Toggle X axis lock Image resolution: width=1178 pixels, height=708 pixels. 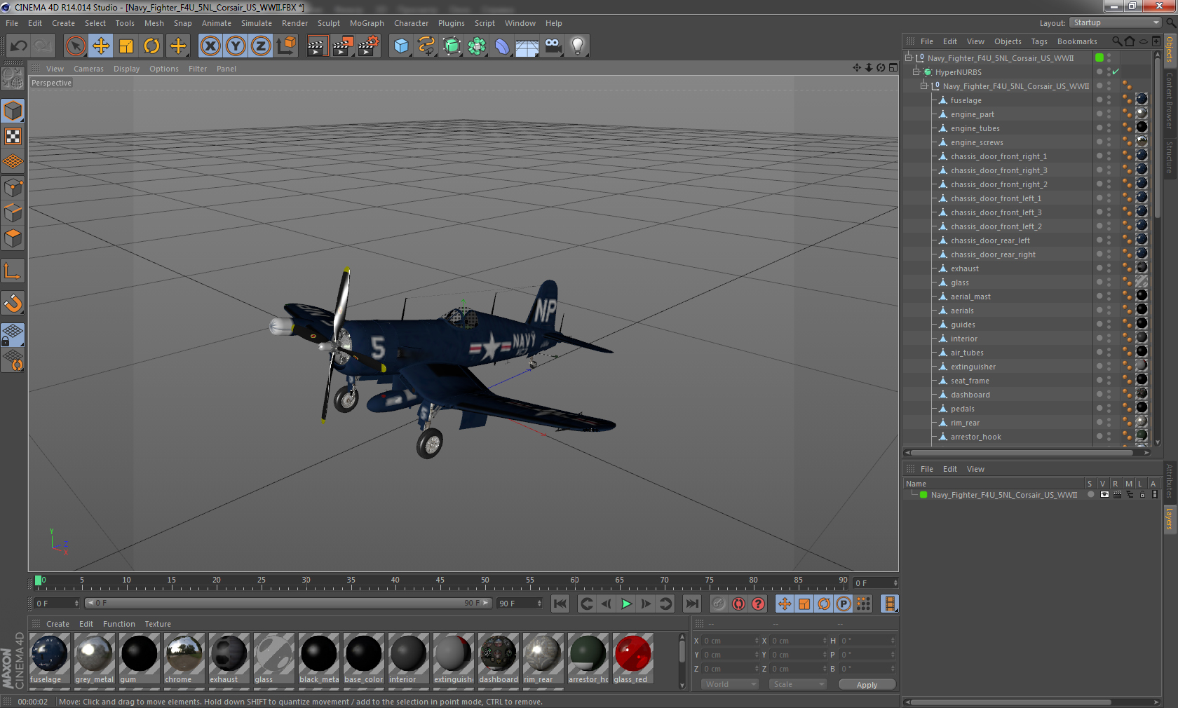(x=210, y=46)
